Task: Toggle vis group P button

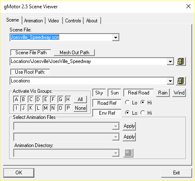Action: 68,108
